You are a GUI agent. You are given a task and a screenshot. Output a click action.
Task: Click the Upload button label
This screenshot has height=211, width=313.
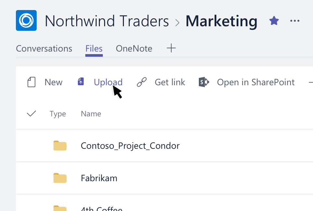pyautogui.click(x=108, y=82)
